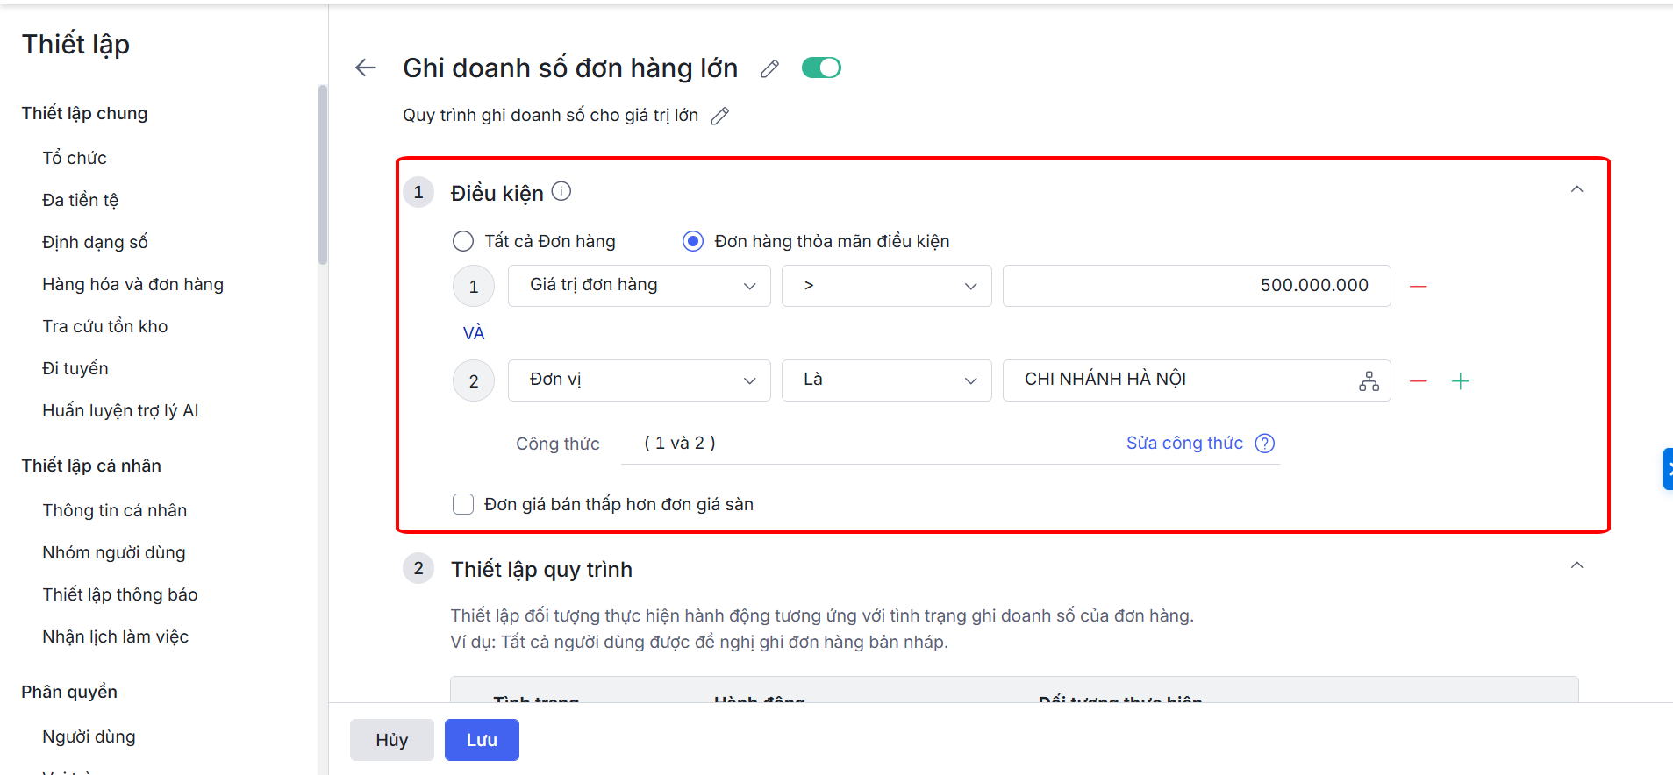
Task: Check Đơn giá bán thấp hơn đơn giá sàn
Action: [463, 504]
